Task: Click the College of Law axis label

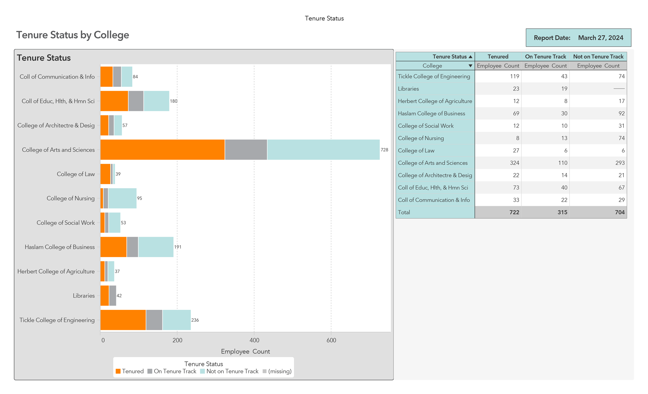Action: pyautogui.click(x=76, y=174)
